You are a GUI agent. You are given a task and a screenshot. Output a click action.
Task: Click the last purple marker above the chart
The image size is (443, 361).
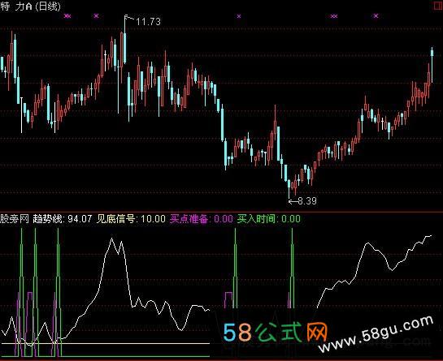[x=376, y=16]
